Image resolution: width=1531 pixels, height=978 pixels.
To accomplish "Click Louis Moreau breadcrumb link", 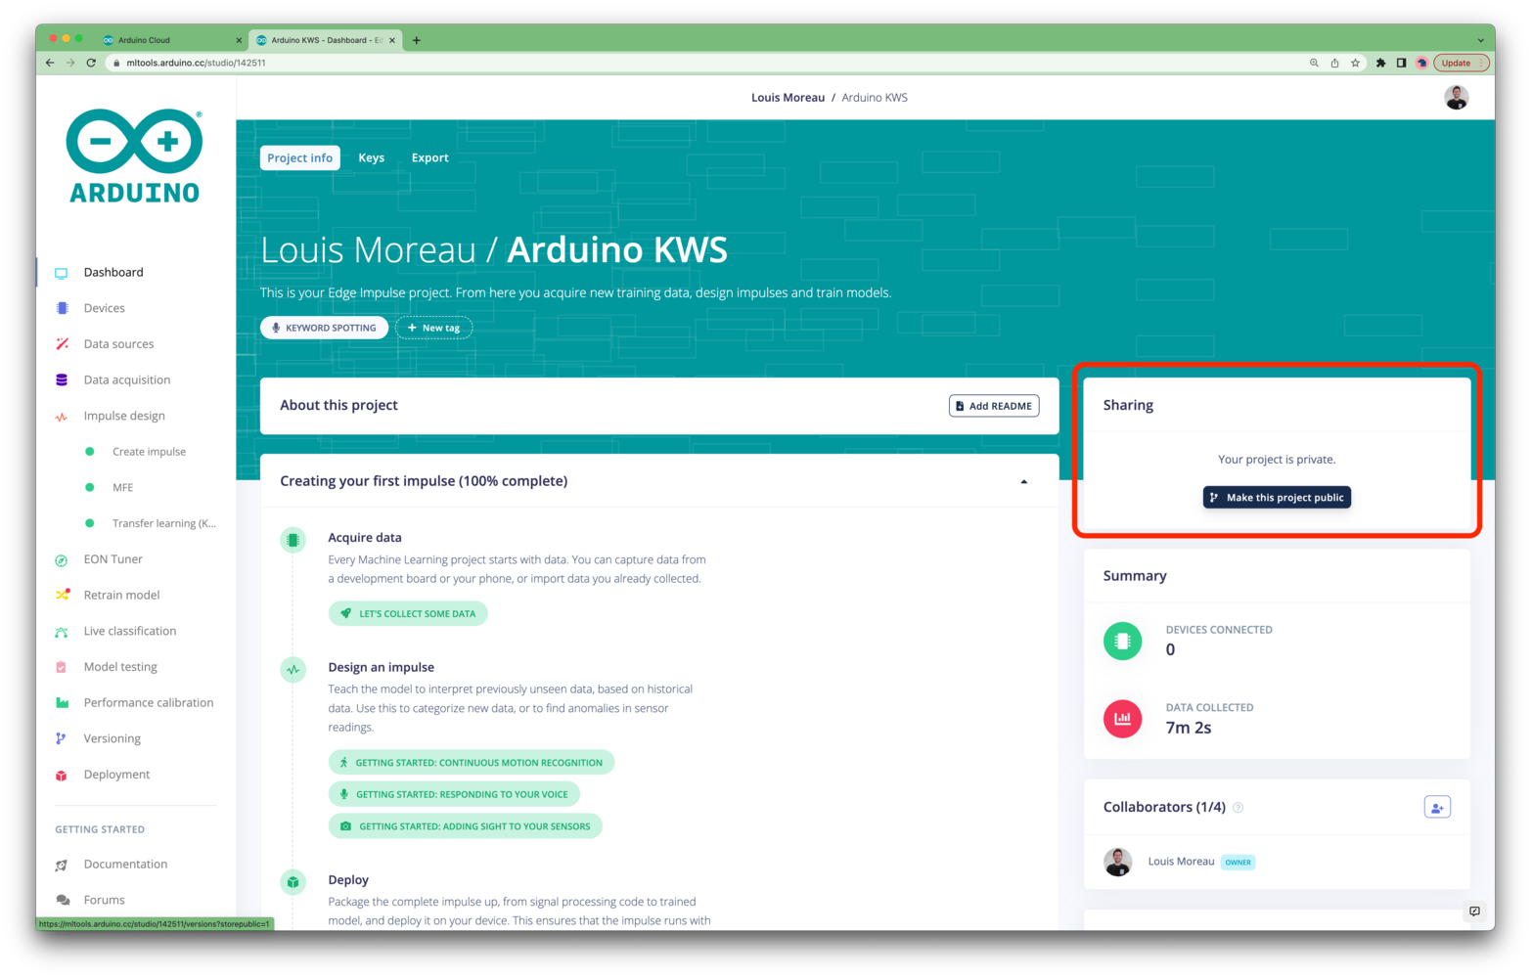I will (x=788, y=98).
